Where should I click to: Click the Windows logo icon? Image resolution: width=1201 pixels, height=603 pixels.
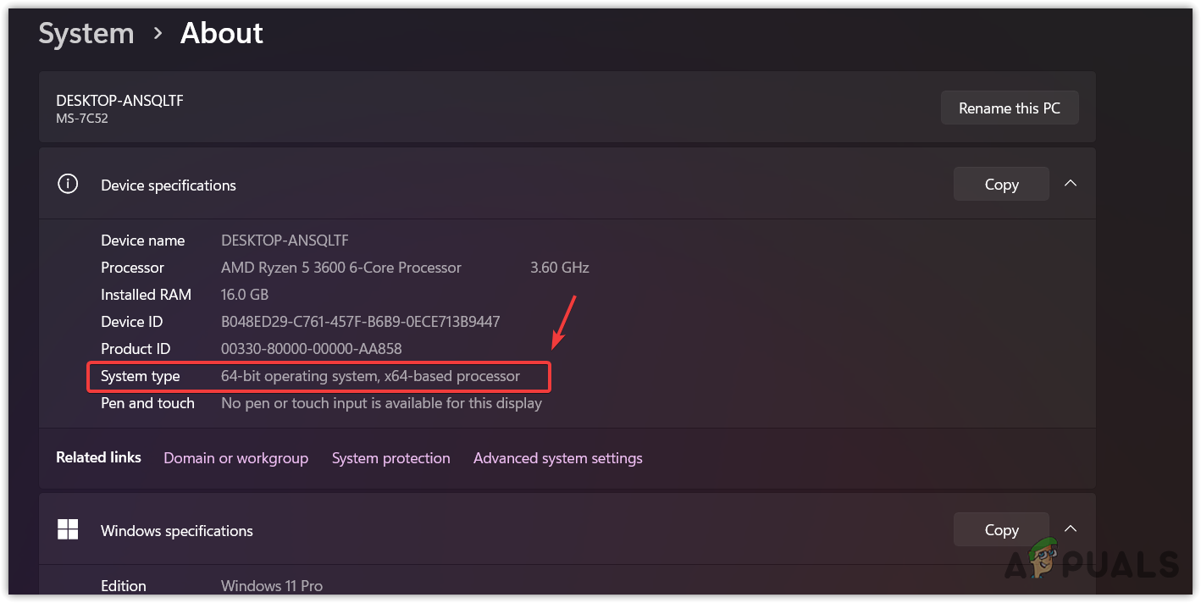coord(68,529)
